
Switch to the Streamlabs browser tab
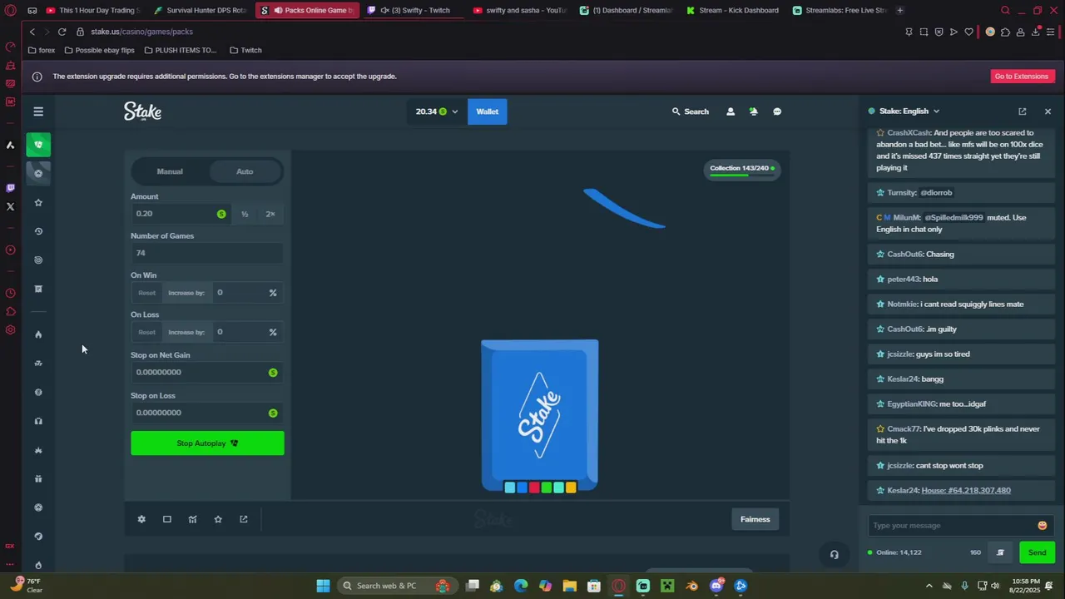click(839, 10)
